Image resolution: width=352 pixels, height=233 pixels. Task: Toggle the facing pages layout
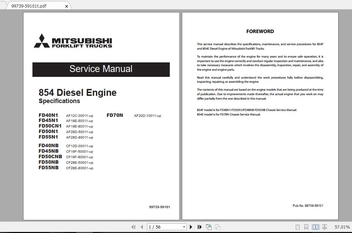pos(316,227)
